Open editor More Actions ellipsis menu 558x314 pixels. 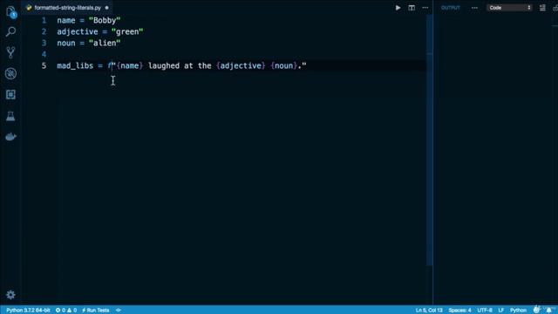[425, 8]
